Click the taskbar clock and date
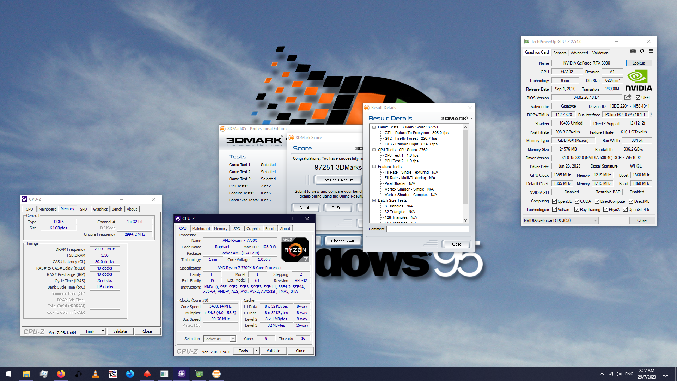Screen dimensions: 677x381 [647, 374]
